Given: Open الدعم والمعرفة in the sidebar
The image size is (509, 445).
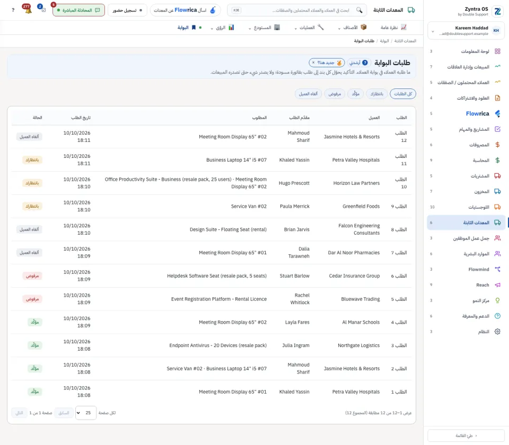Looking at the screenshot, I should [x=466, y=316].
